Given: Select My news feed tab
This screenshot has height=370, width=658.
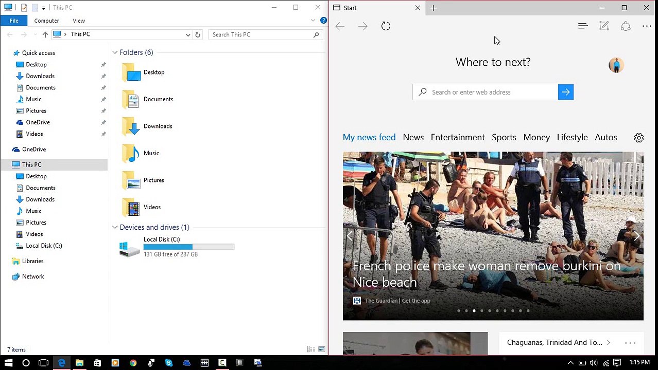Looking at the screenshot, I should click(369, 137).
